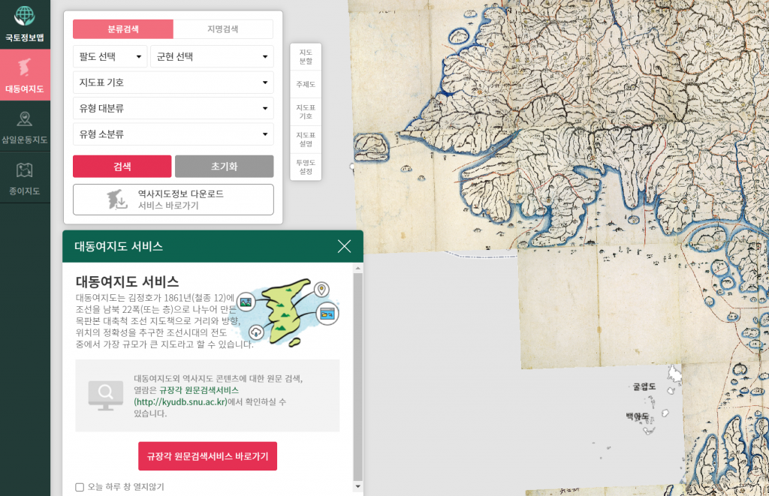
Task: Open the 종이지도 sidebar item
Action: [x=25, y=177]
